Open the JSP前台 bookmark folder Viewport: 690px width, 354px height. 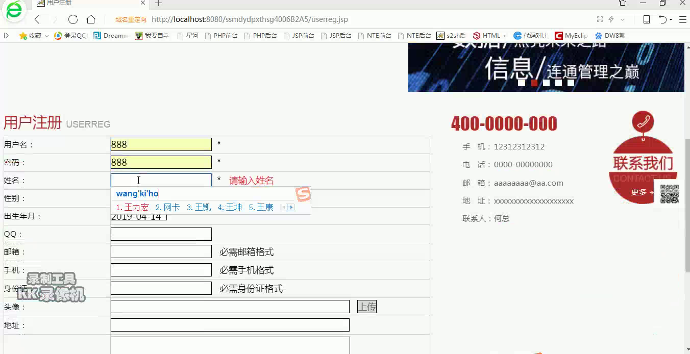pyautogui.click(x=299, y=36)
